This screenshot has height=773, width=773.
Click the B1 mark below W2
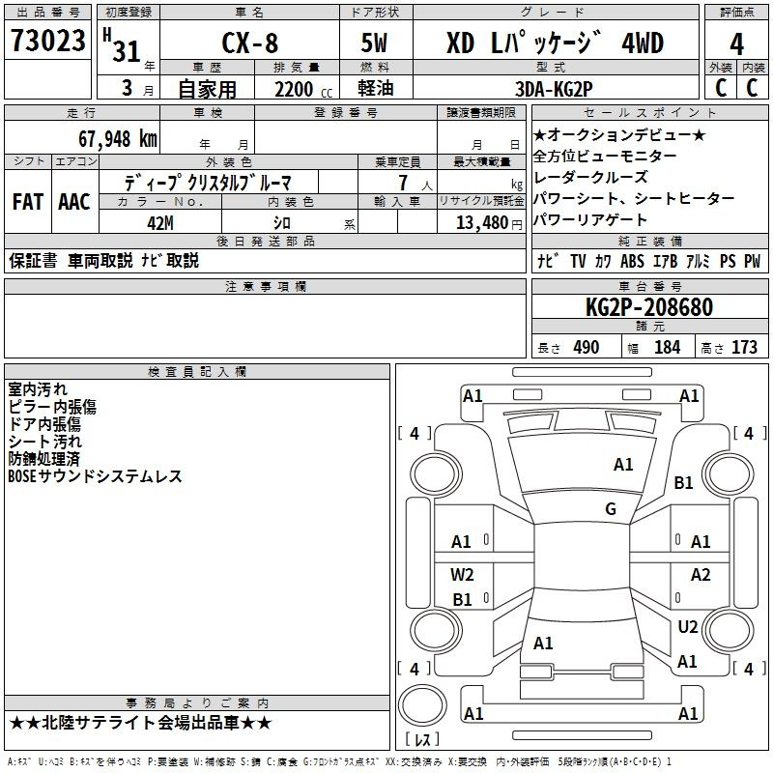462,600
